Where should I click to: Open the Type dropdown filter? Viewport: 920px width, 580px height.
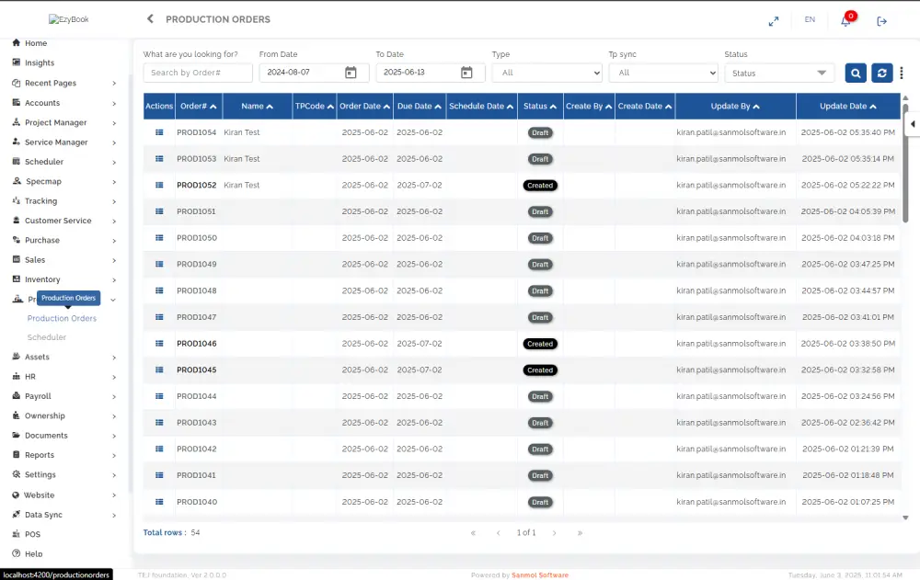(x=546, y=74)
